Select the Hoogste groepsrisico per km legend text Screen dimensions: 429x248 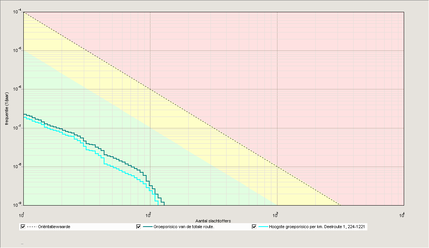[x=320, y=227]
